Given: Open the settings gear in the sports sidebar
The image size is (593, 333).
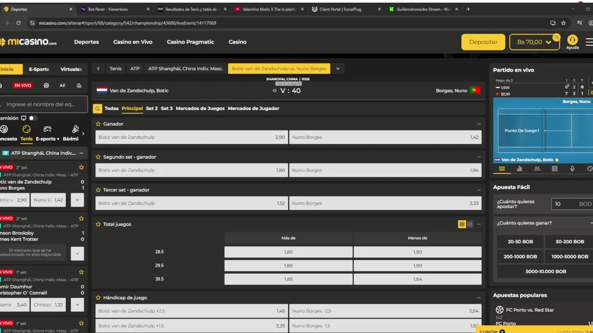Looking at the screenshot, I should 46,85.
